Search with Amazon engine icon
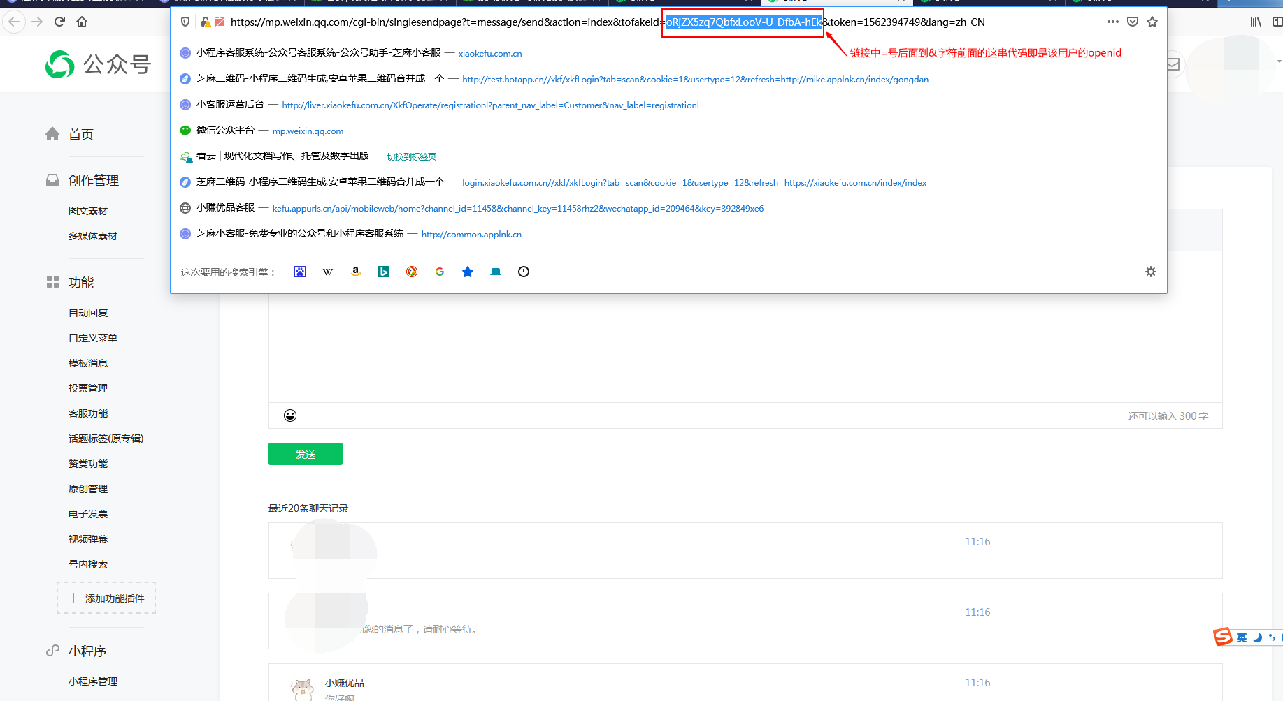The height and width of the screenshot is (701, 1283). pos(356,272)
